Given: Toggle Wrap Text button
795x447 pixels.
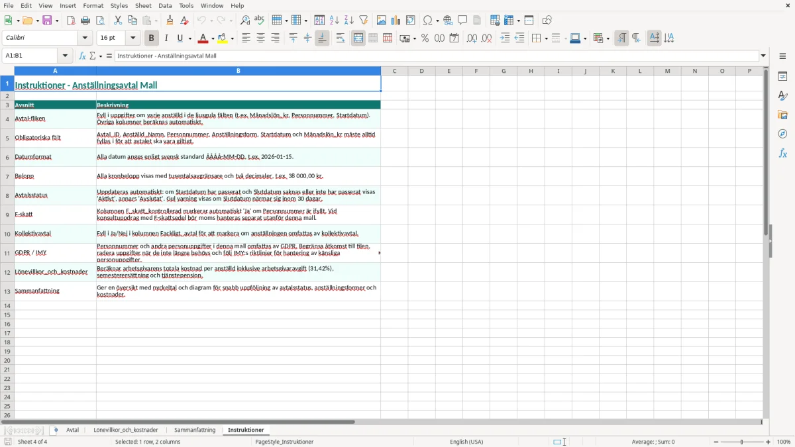Looking at the screenshot, I should pos(341,38).
